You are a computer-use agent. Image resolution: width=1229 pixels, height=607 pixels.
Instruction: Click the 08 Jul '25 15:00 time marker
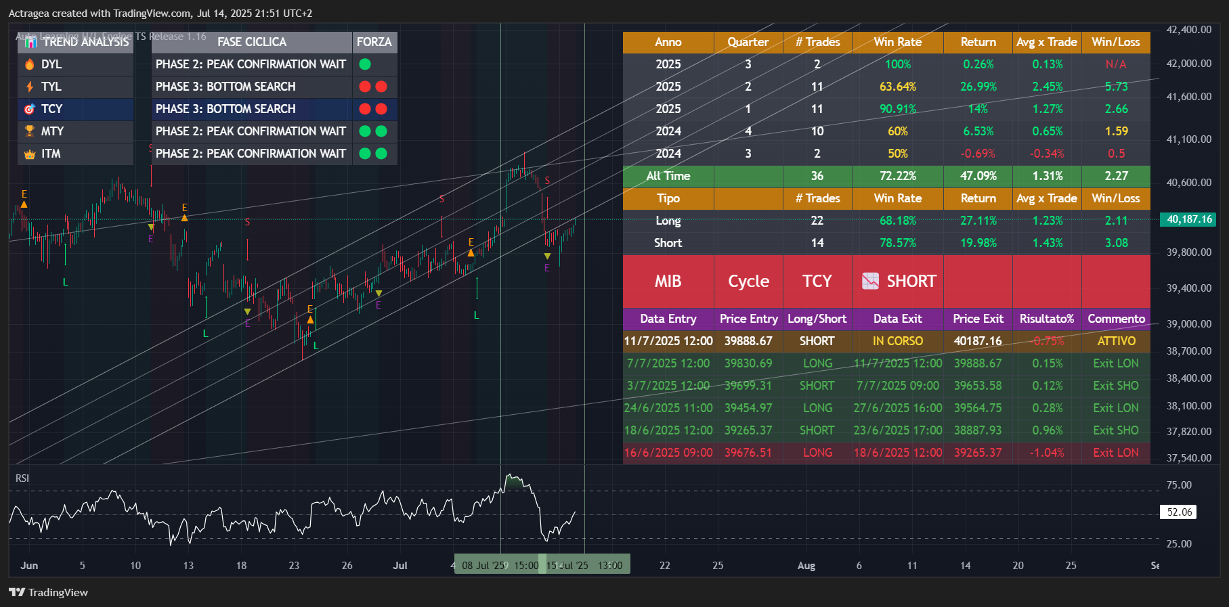[500, 566]
